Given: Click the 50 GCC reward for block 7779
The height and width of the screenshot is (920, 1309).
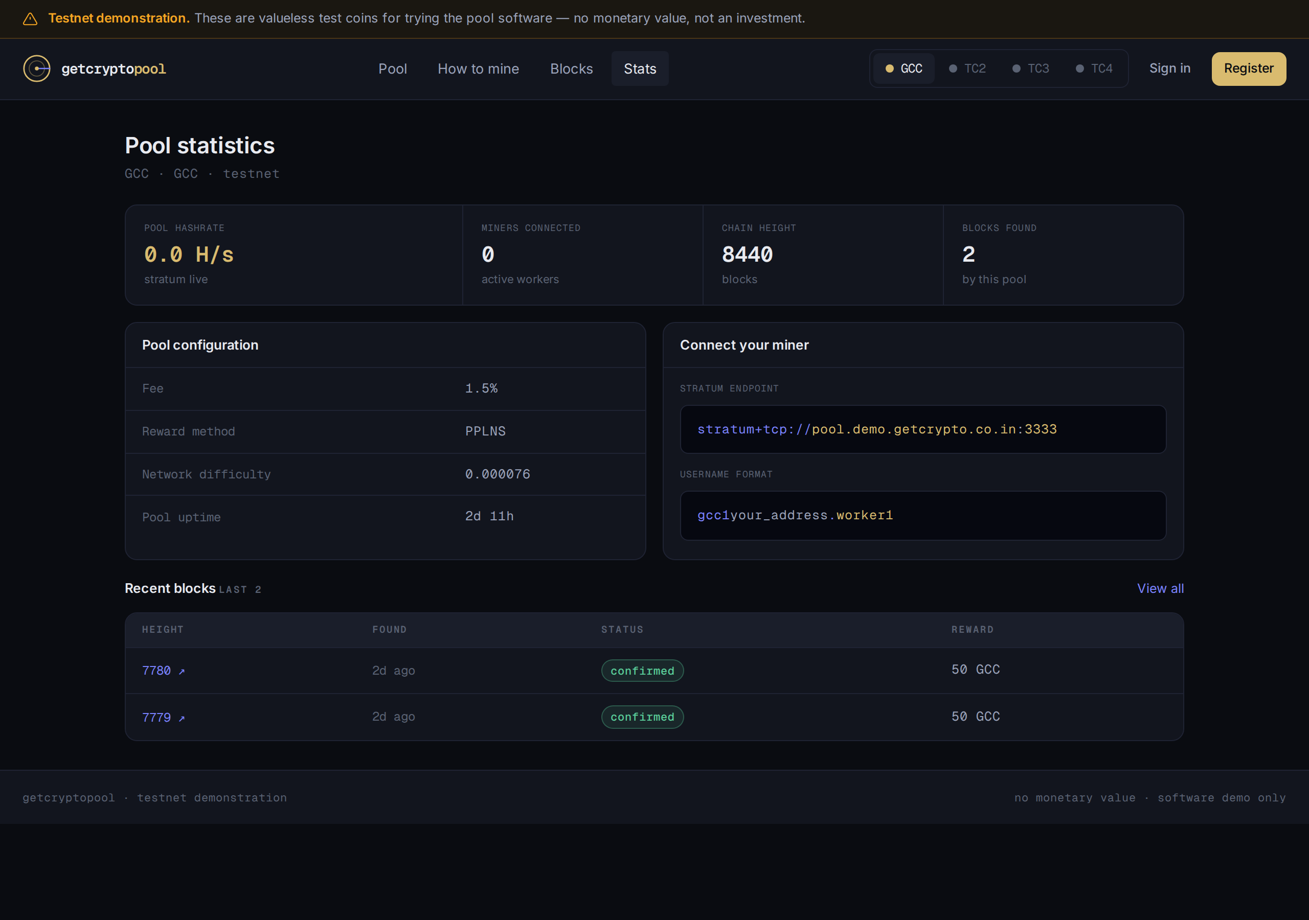Looking at the screenshot, I should (976, 717).
